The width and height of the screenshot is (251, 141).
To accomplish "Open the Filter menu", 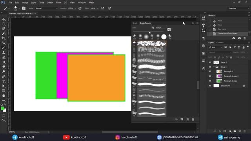I will [x=58, y=3].
